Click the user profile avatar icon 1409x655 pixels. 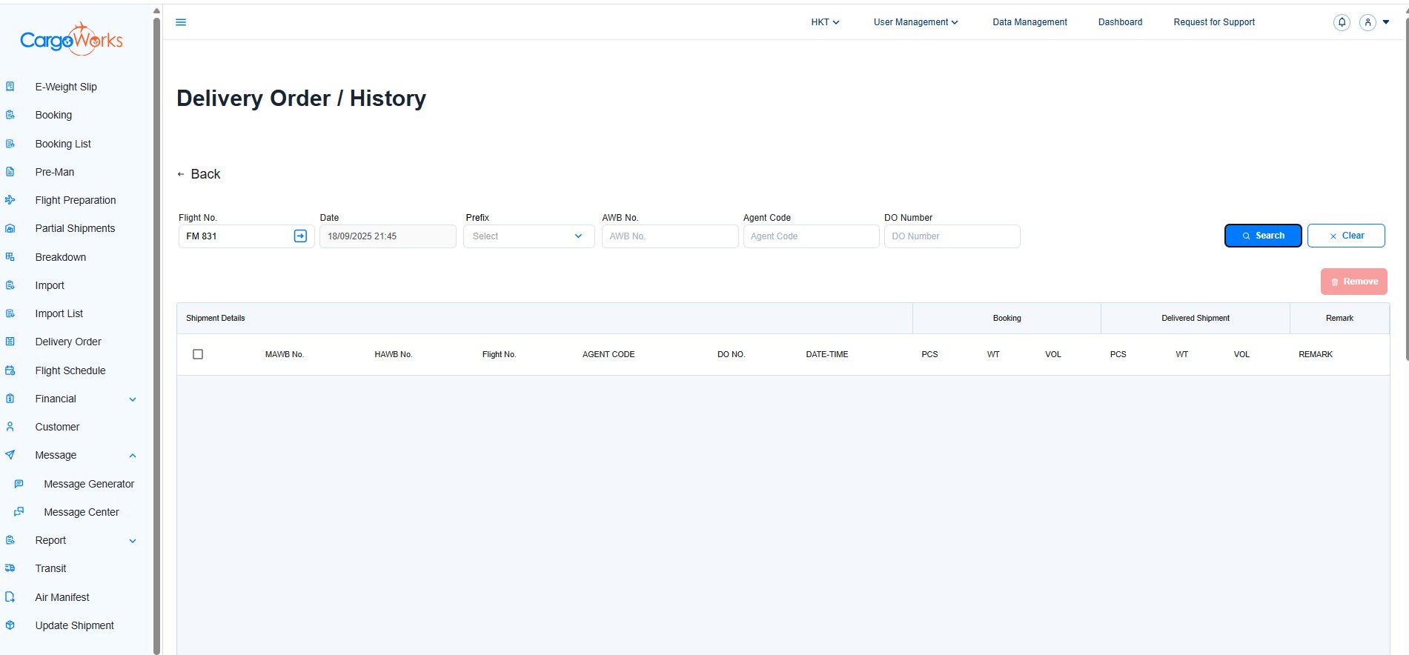click(x=1367, y=22)
